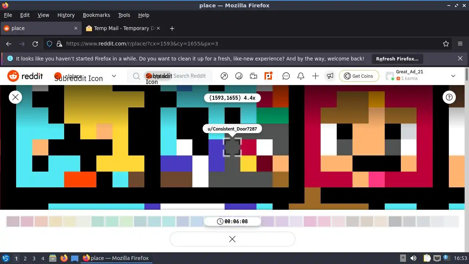
Task: Open the Chat bubble icon
Action: [x=286, y=76]
